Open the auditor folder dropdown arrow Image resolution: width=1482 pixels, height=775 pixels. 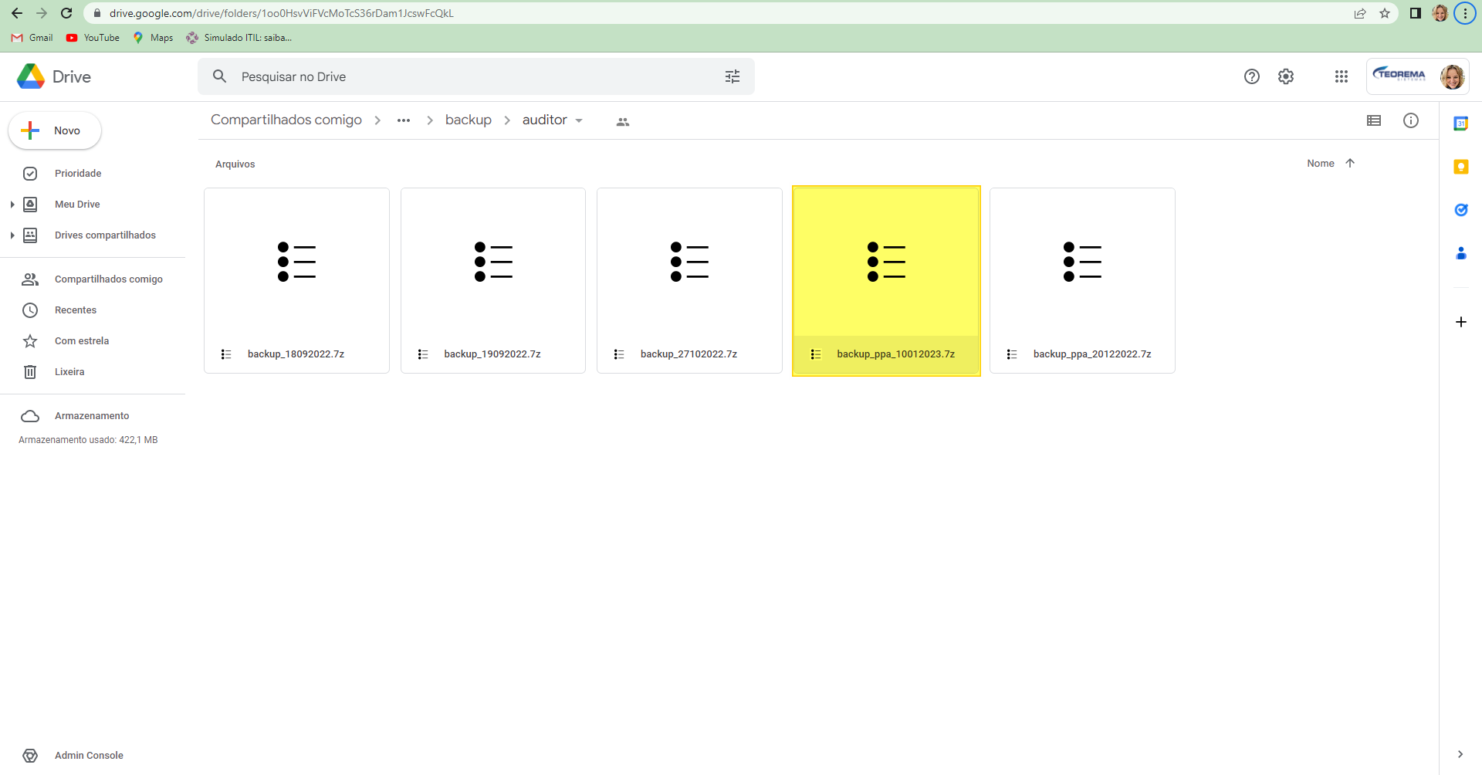coord(579,120)
